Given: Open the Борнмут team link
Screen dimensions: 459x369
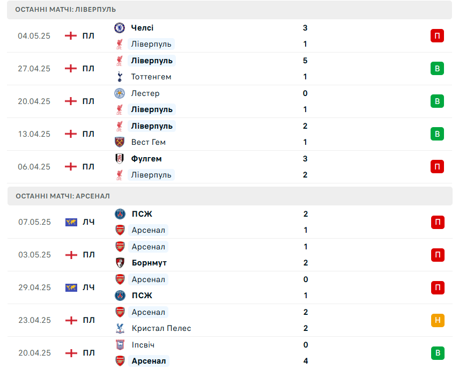Looking at the screenshot, I should click(149, 263).
